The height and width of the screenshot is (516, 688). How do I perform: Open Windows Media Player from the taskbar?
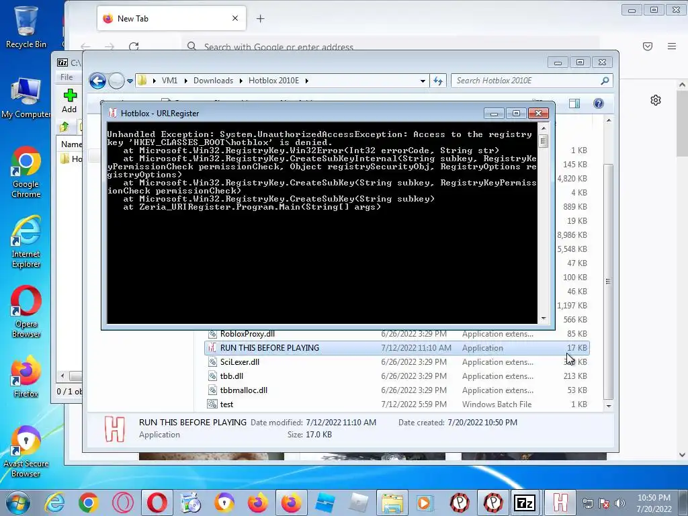point(425,503)
